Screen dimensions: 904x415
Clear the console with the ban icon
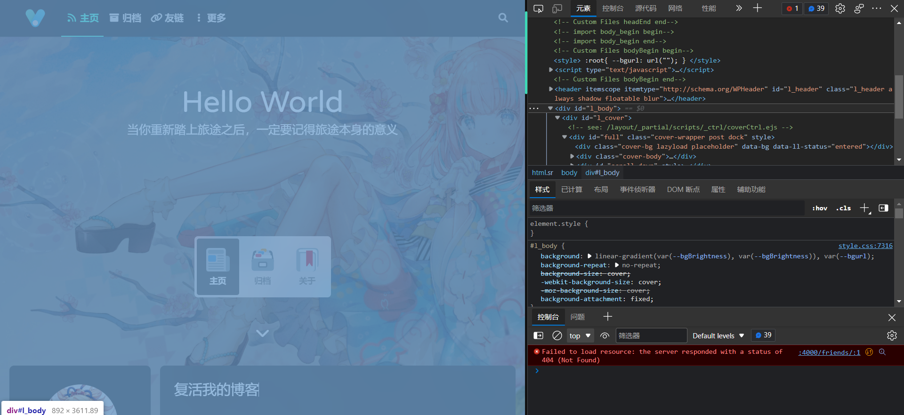[x=557, y=335]
